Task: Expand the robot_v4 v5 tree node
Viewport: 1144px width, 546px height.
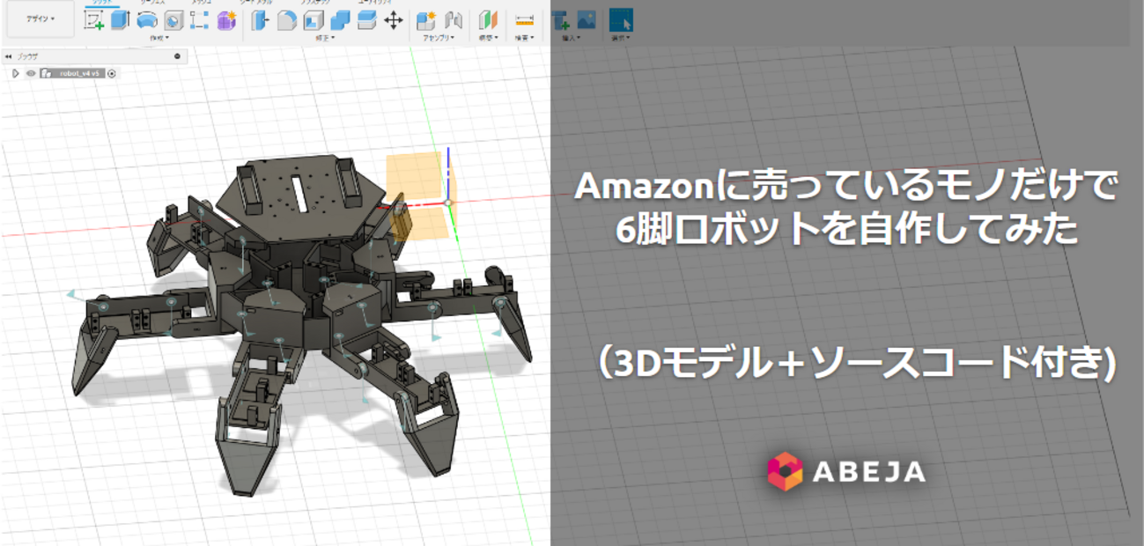Action: tap(16, 73)
